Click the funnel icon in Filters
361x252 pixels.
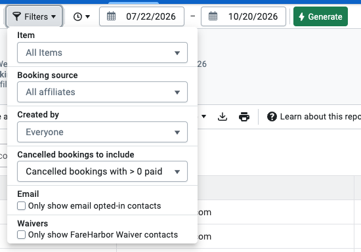(16, 16)
